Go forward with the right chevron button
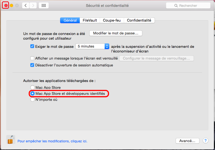The image size is (215, 150). coord(33,5)
